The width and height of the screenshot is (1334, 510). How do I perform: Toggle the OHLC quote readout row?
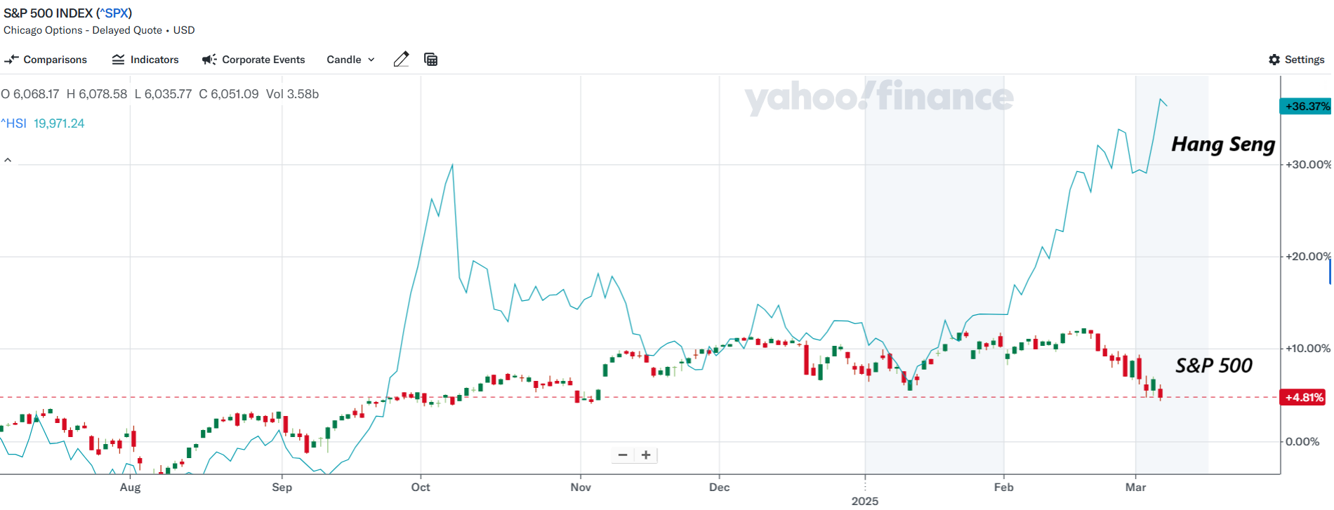[x=159, y=93]
